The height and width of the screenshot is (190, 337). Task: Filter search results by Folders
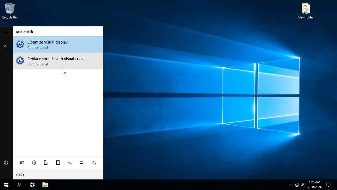tap(58, 163)
